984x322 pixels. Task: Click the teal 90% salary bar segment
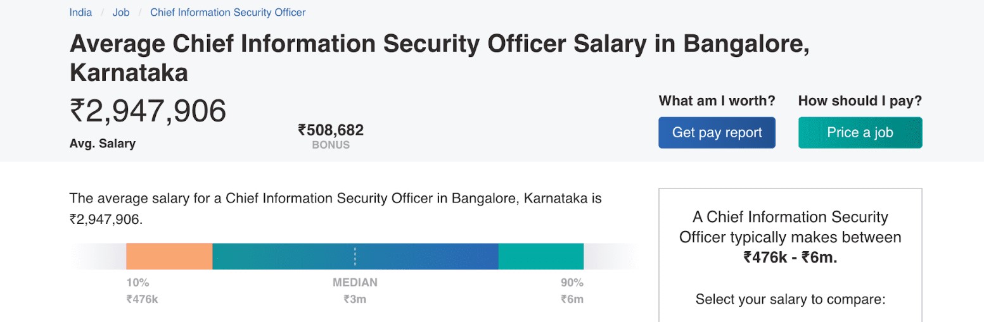click(x=540, y=256)
